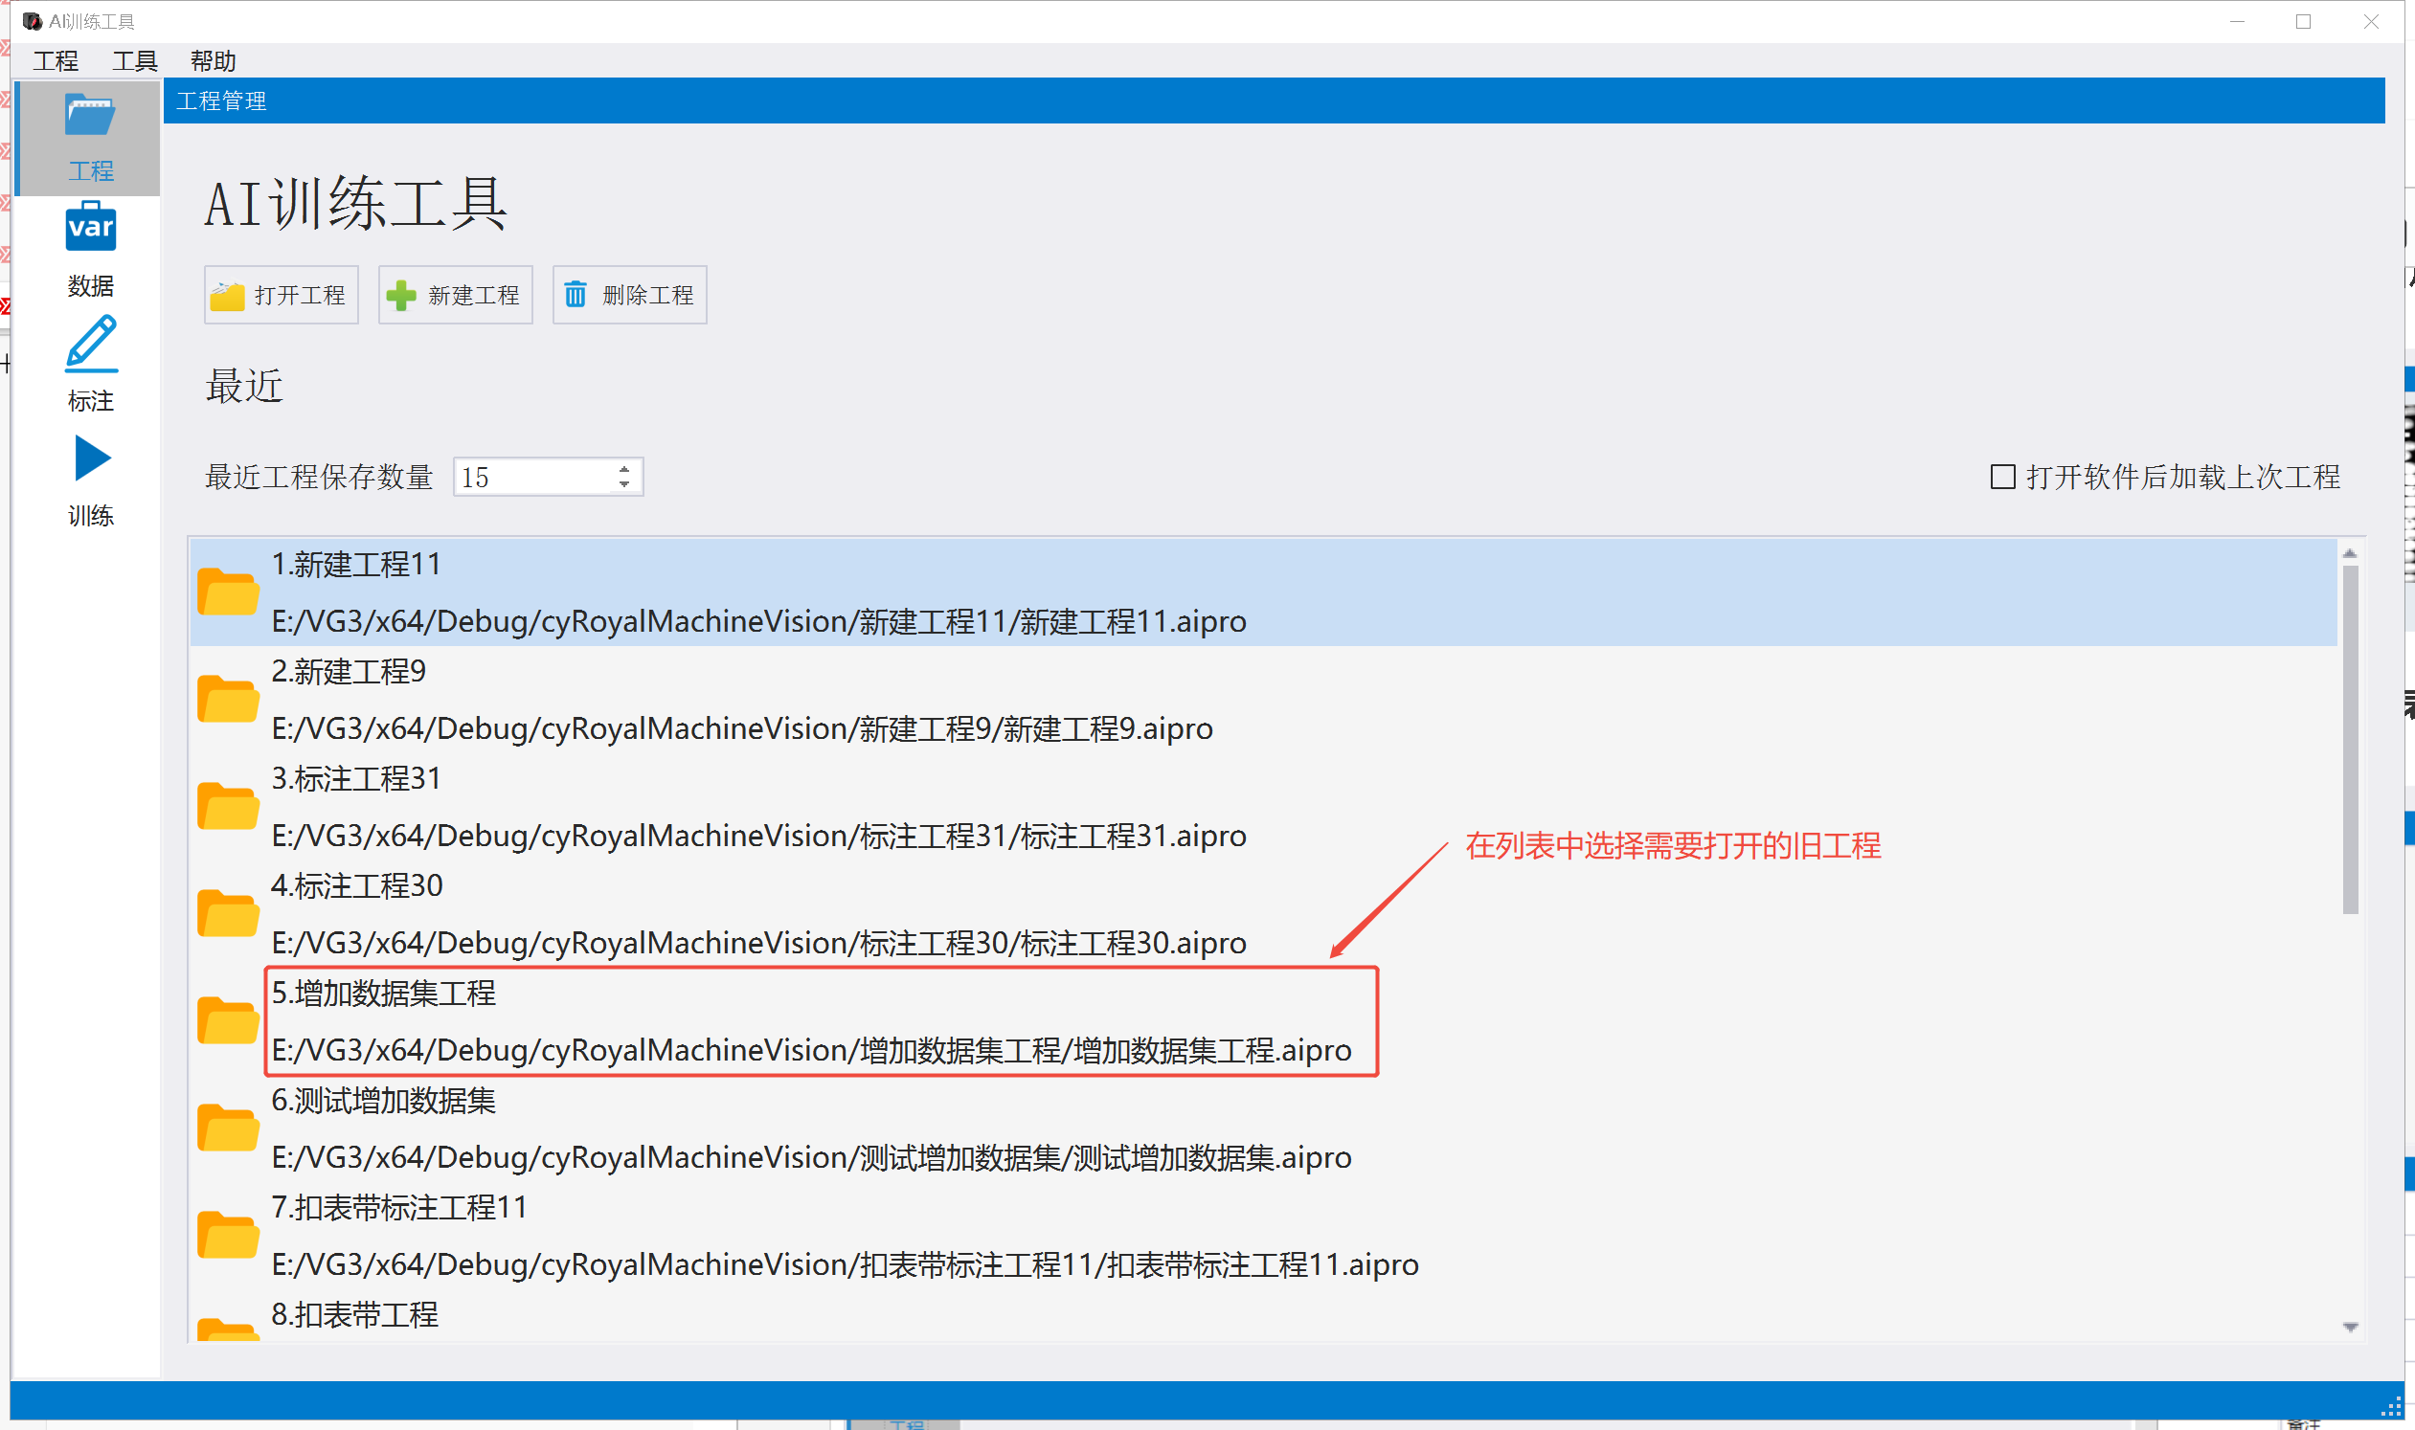
Task: Click the folder icon of 7.扣表带标注工程11
Action: [x=228, y=1235]
